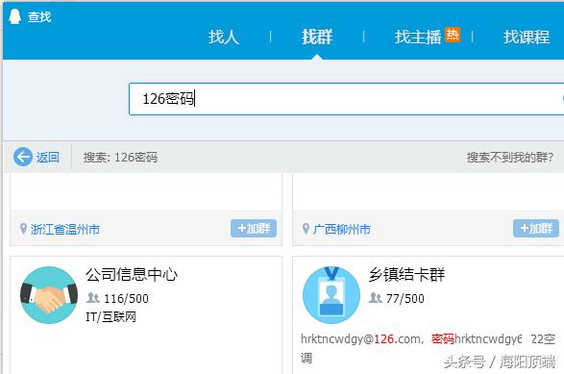Open the 找主播 tab
This screenshot has height=374, width=564.
click(x=418, y=37)
